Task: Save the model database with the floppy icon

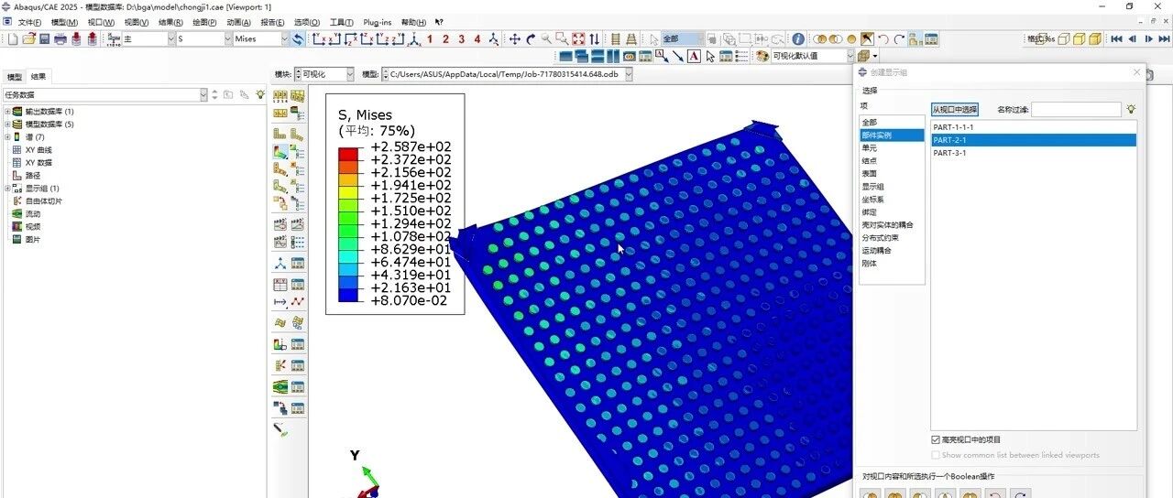Action: pos(44,38)
